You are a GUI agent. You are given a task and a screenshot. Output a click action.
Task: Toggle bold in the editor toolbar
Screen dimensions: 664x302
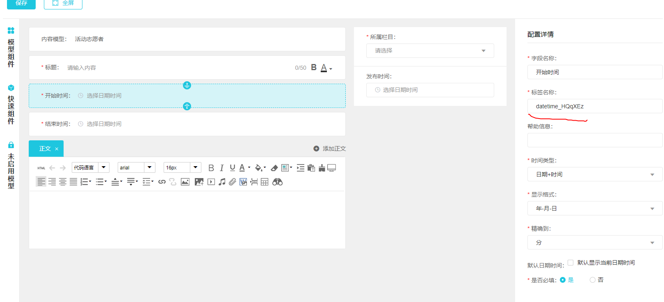[x=211, y=168]
